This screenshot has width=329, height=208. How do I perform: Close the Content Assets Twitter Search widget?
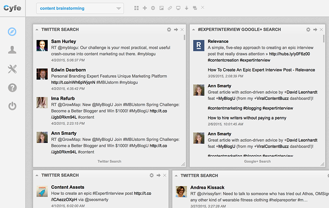(165, 175)
